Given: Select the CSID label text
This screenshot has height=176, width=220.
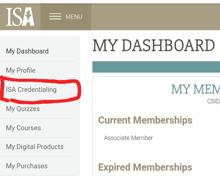Looking at the screenshot, I should [213, 101].
